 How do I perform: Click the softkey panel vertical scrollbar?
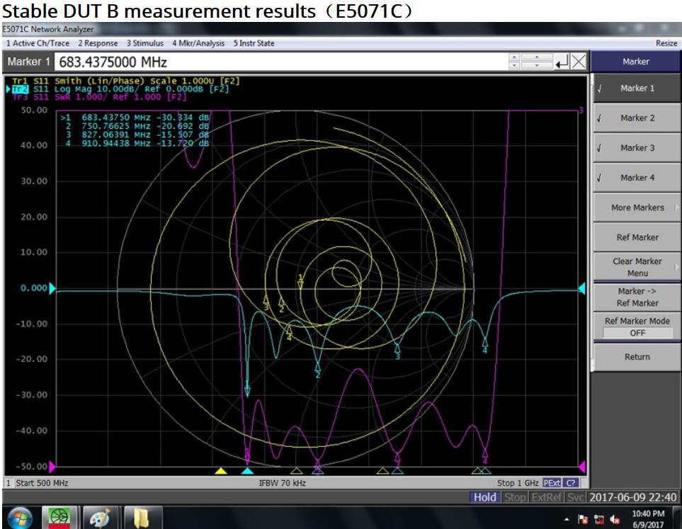point(591,223)
